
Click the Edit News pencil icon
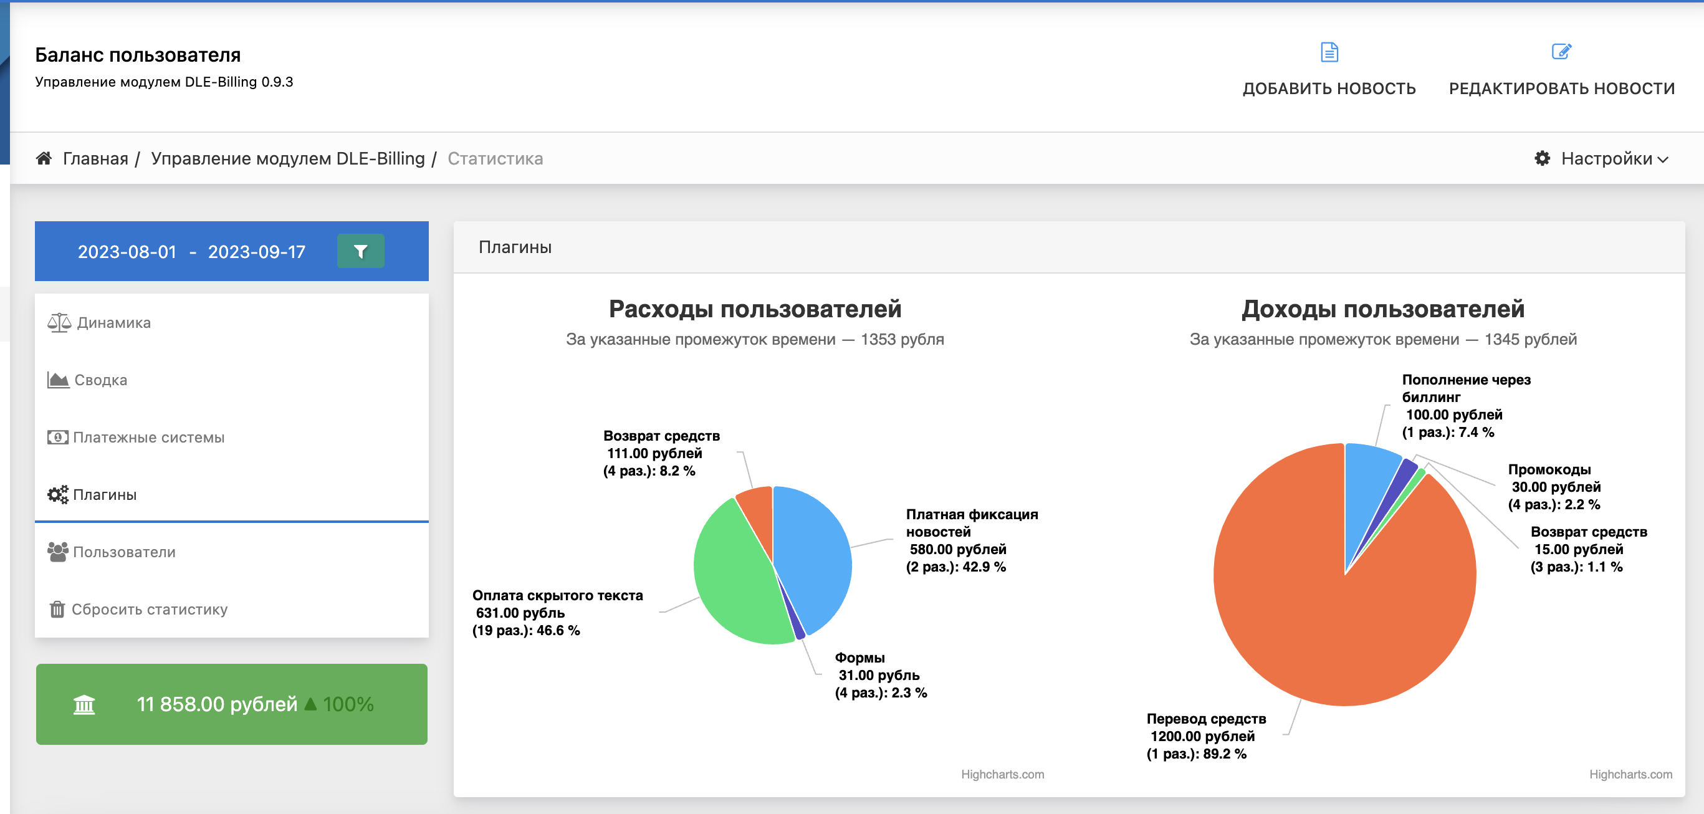tap(1561, 52)
